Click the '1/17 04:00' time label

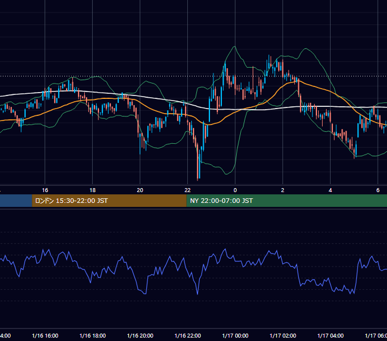point(331,335)
